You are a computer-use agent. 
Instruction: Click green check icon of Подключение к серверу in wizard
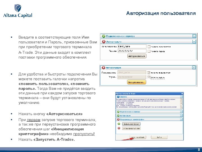[118, 112]
